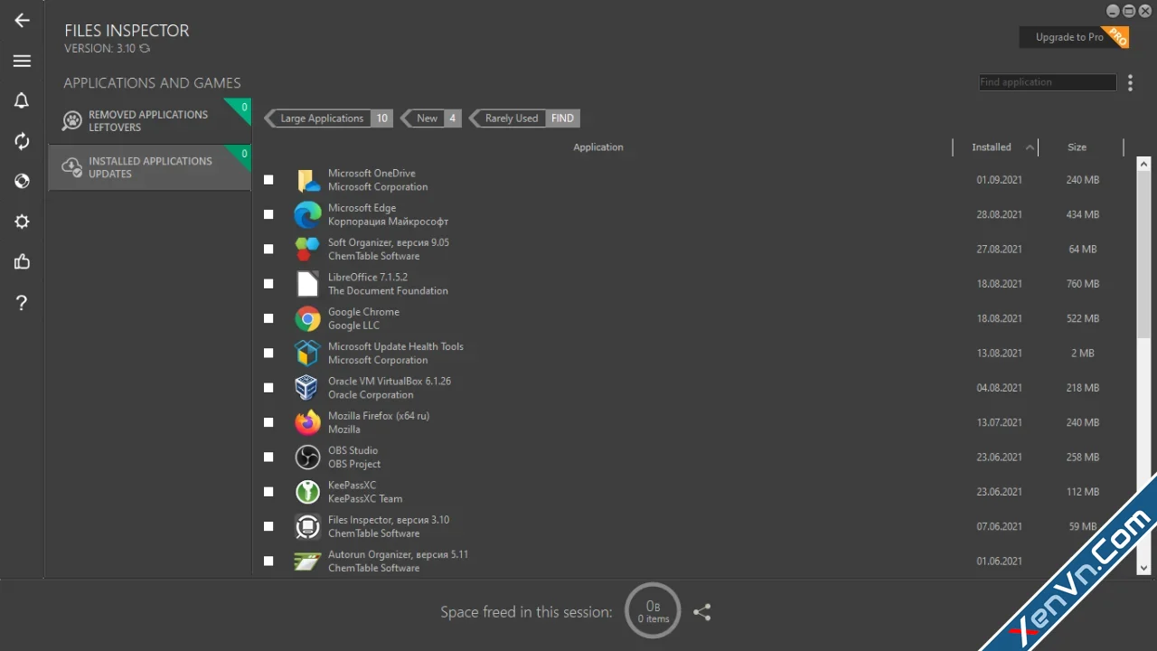1157x651 pixels.
Task: Check the Microsoft OneDrive checkbox
Action: click(x=268, y=180)
